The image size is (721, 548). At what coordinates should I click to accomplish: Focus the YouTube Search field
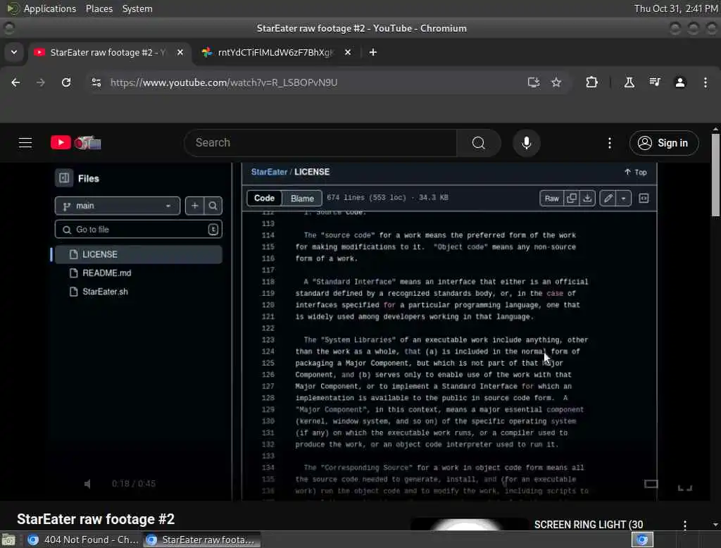click(320, 143)
